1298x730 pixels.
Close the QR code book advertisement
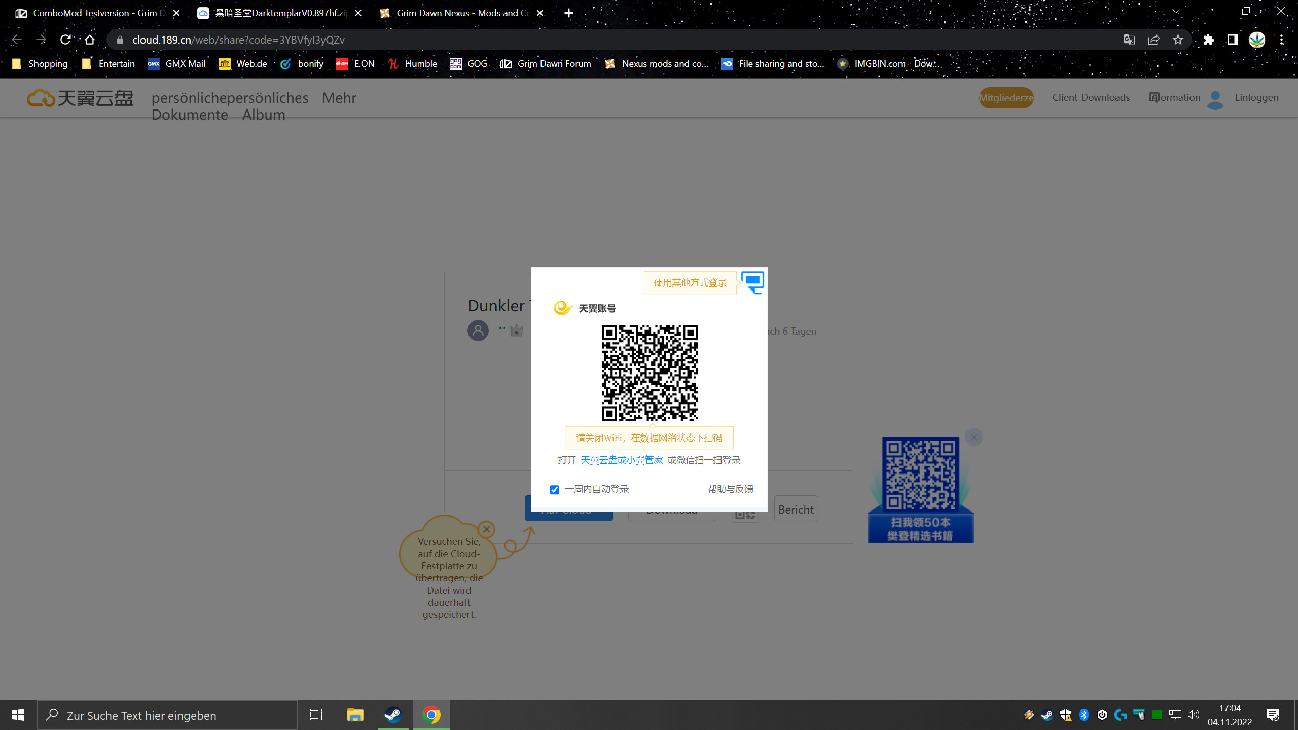coord(974,437)
